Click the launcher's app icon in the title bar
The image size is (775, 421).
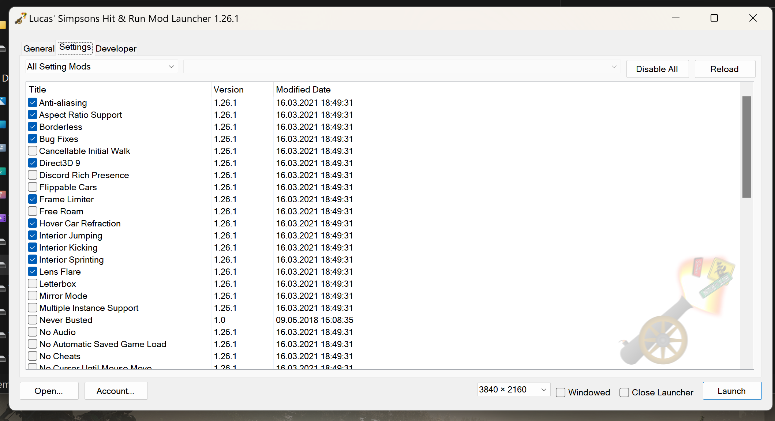pyautogui.click(x=21, y=18)
